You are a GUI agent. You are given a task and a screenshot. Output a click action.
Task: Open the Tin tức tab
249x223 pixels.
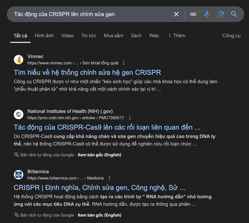click(x=89, y=36)
